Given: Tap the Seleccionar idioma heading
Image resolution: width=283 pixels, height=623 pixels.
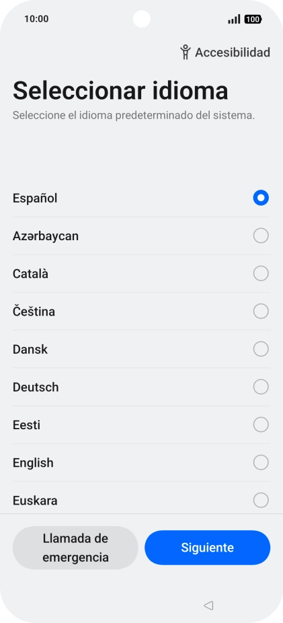Looking at the screenshot, I should (x=120, y=91).
